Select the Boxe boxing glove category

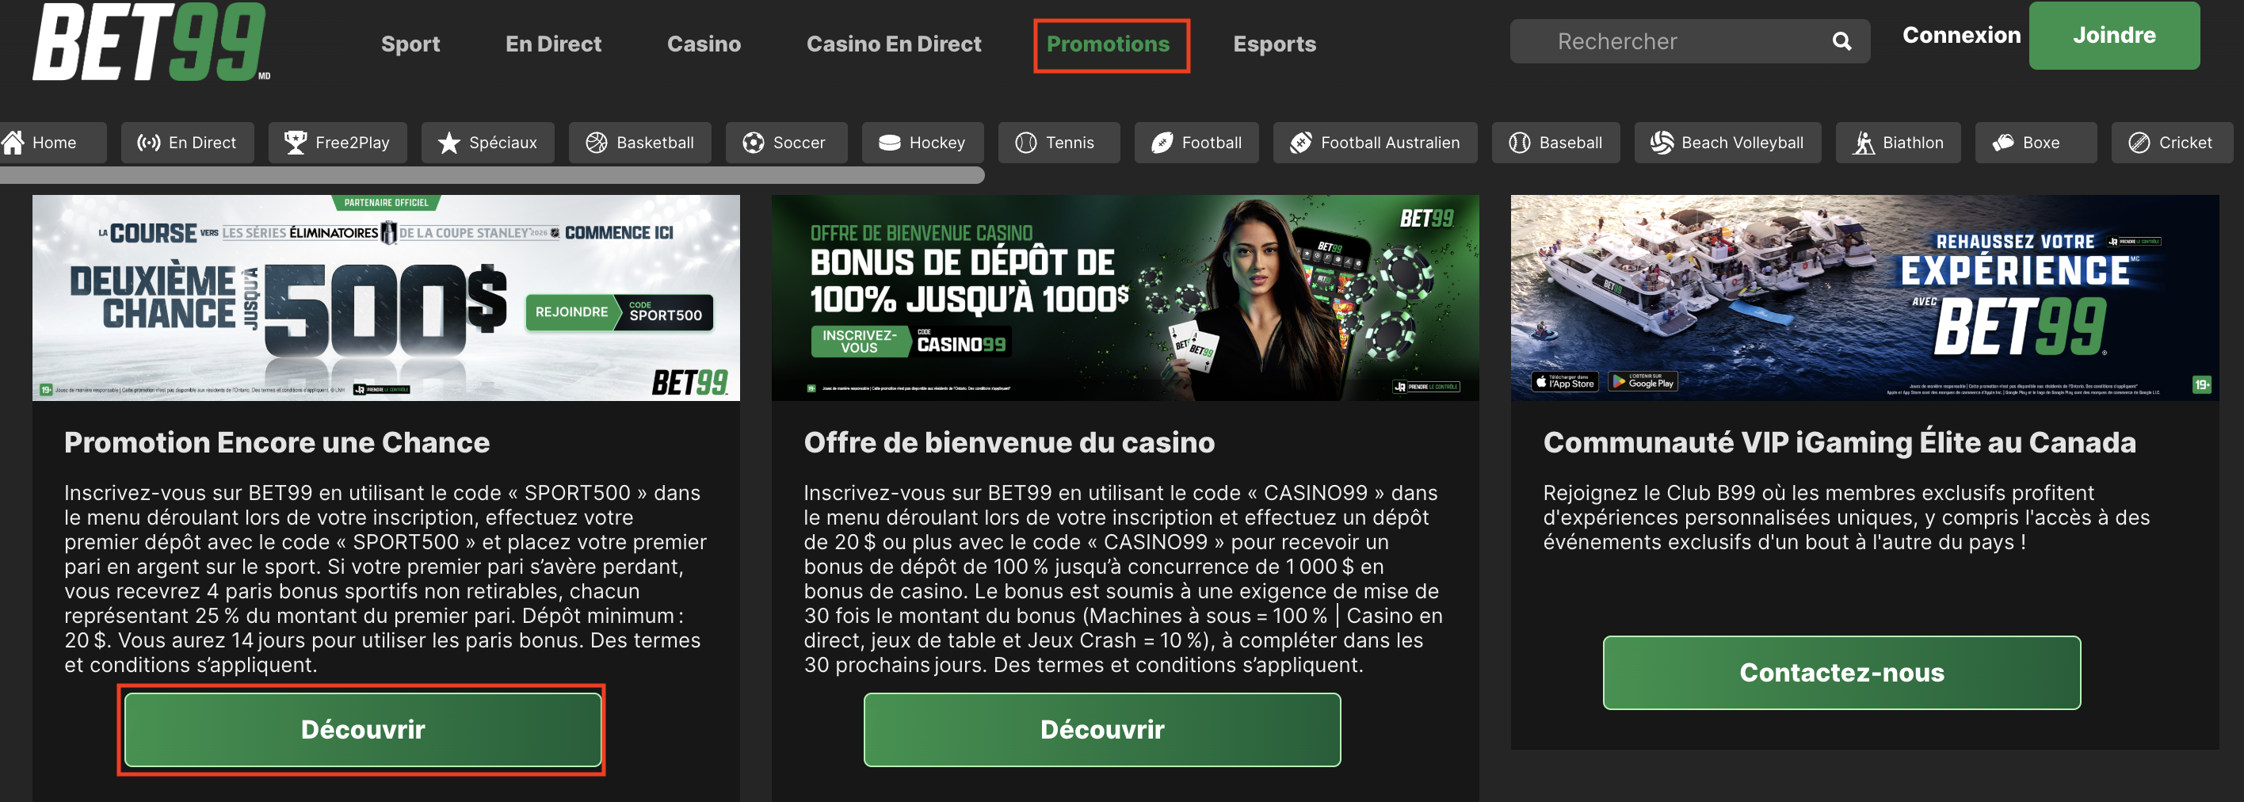click(x=2036, y=143)
